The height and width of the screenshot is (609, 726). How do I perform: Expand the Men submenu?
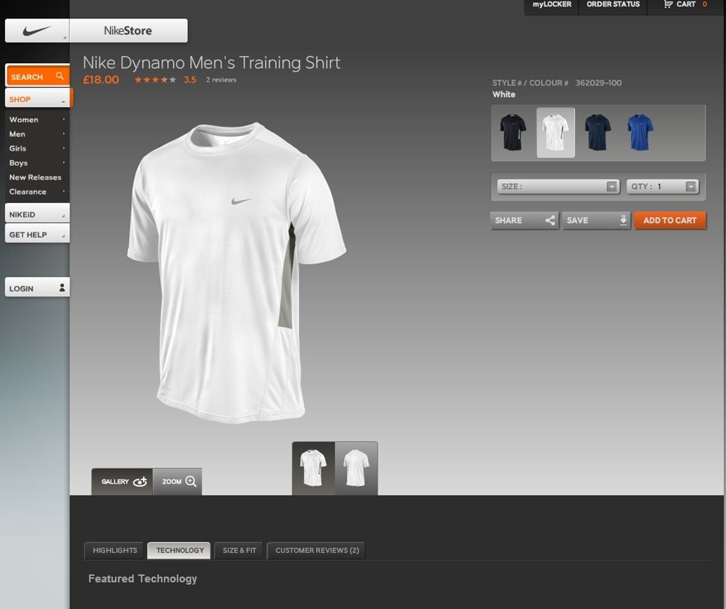[x=37, y=134]
